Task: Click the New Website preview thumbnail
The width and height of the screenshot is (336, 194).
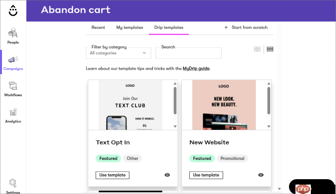Action: [x=224, y=105]
